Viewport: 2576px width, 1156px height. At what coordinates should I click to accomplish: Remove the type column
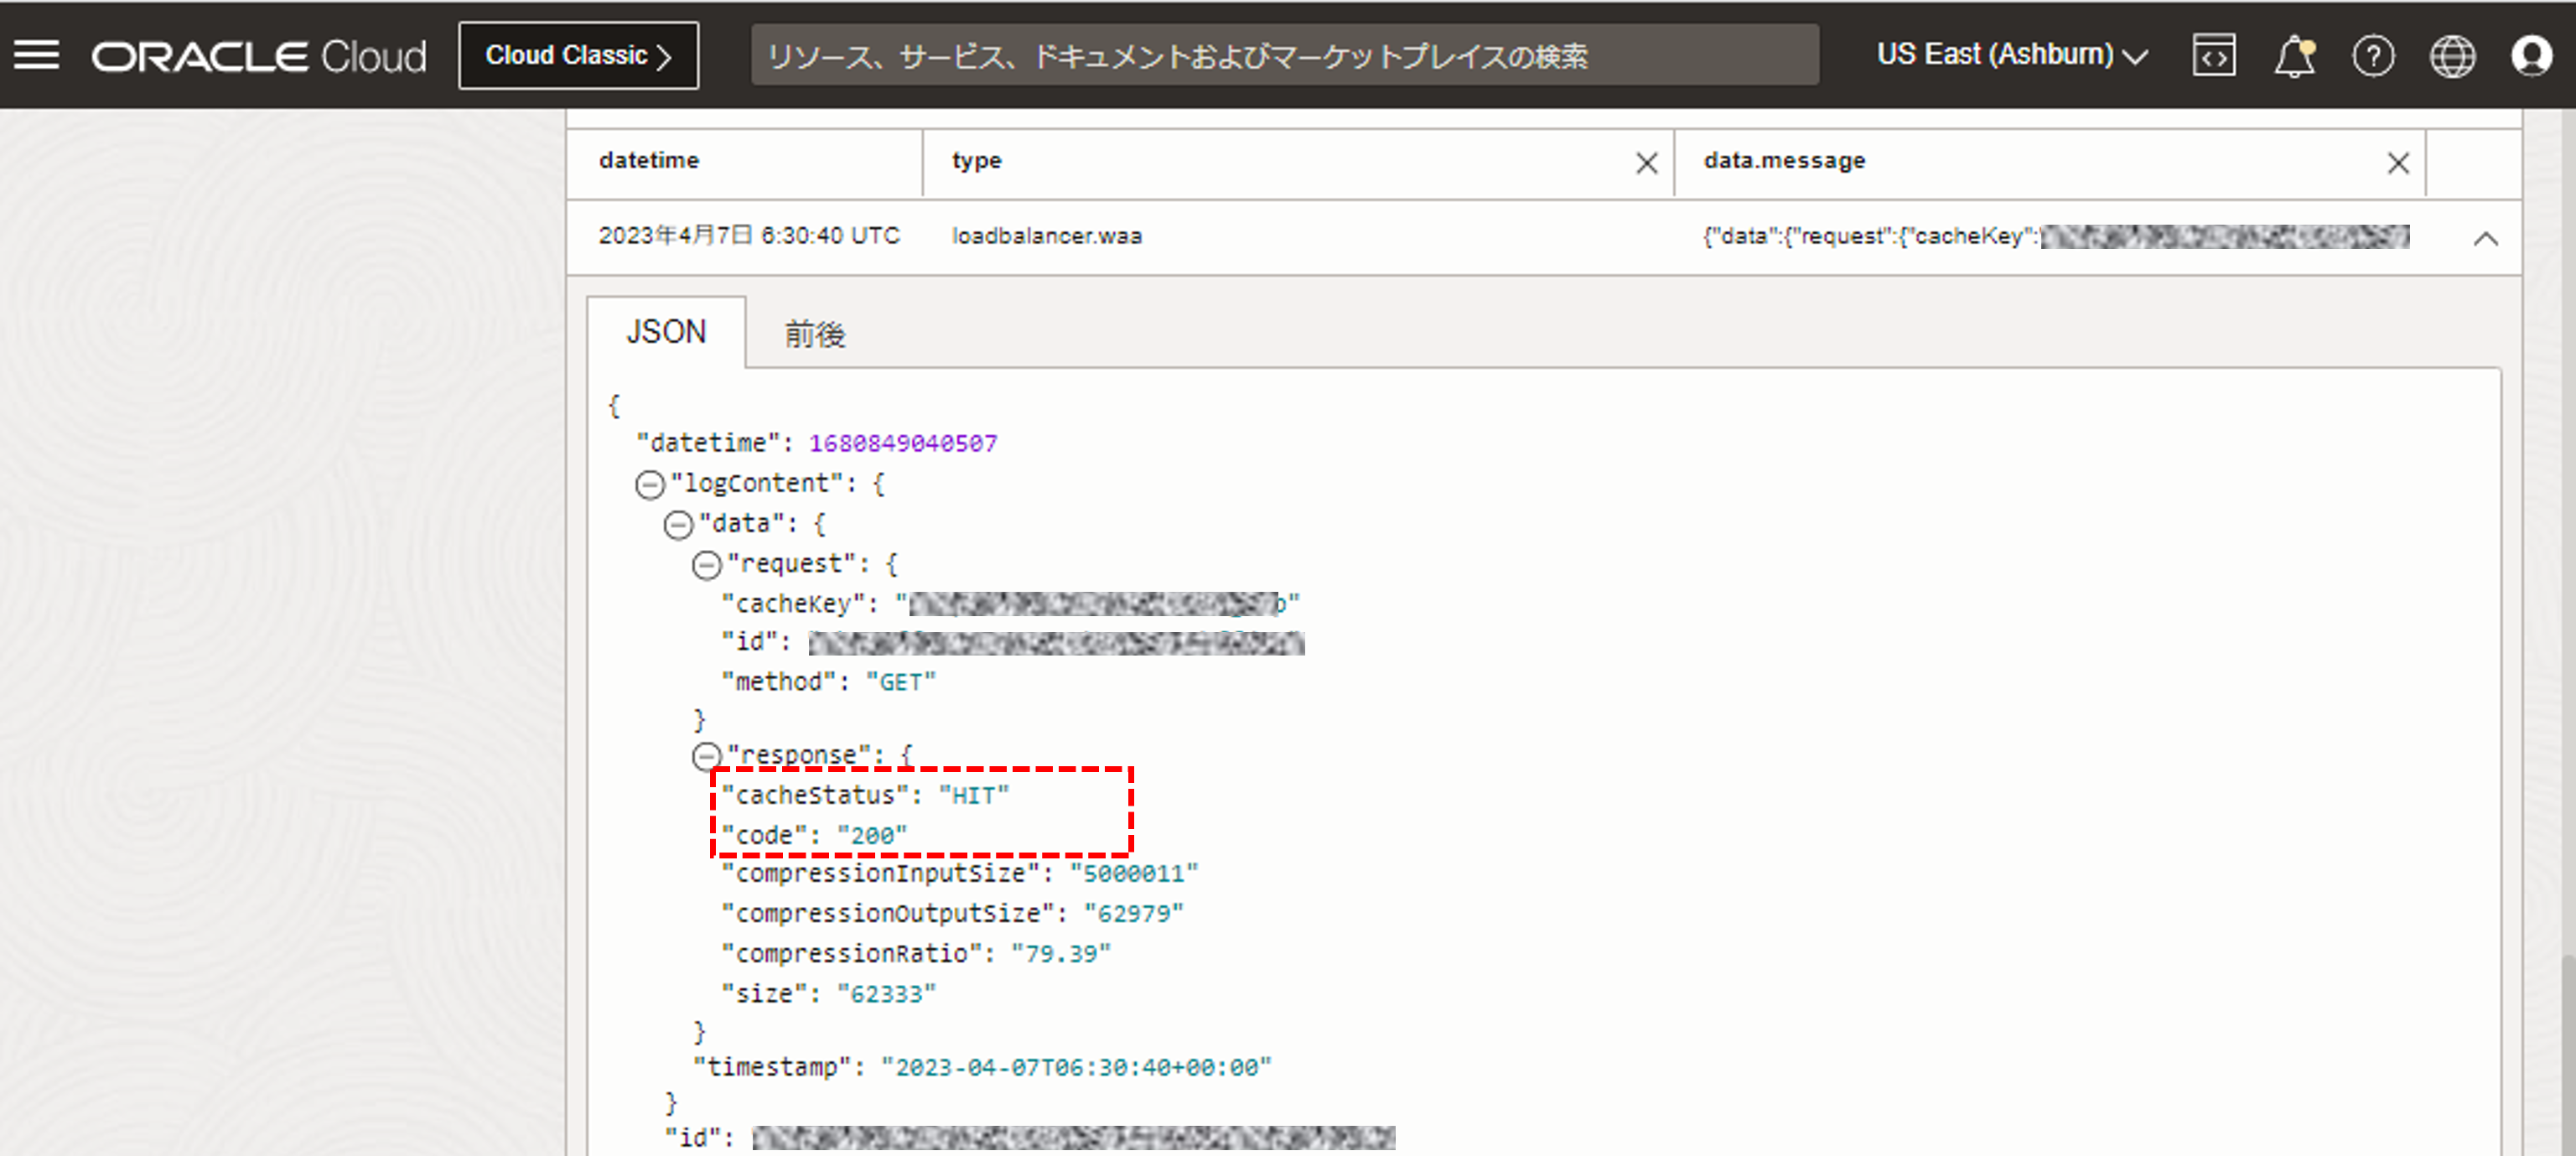point(1646,163)
